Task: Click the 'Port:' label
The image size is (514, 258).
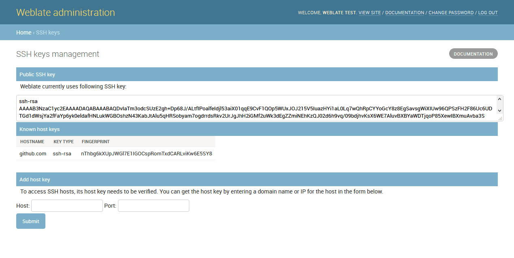Action: pyautogui.click(x=110, y=206)
